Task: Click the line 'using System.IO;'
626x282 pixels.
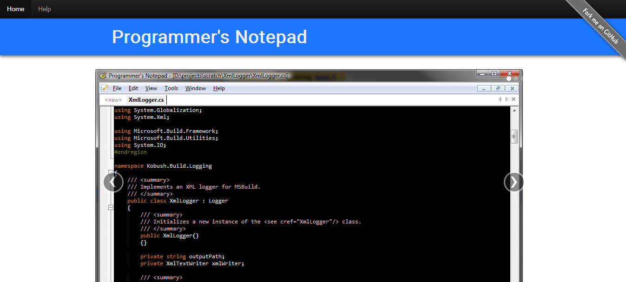Action: (140, 145)
